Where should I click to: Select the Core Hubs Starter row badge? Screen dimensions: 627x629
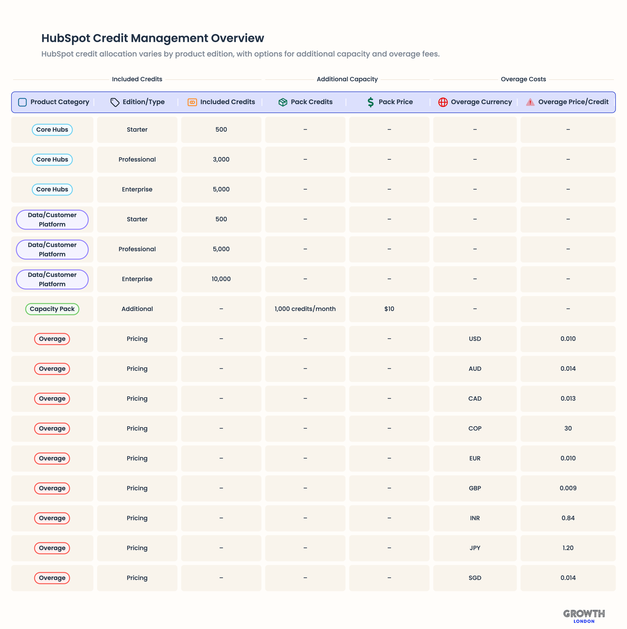pyautogui.click(x=52, y=129)
